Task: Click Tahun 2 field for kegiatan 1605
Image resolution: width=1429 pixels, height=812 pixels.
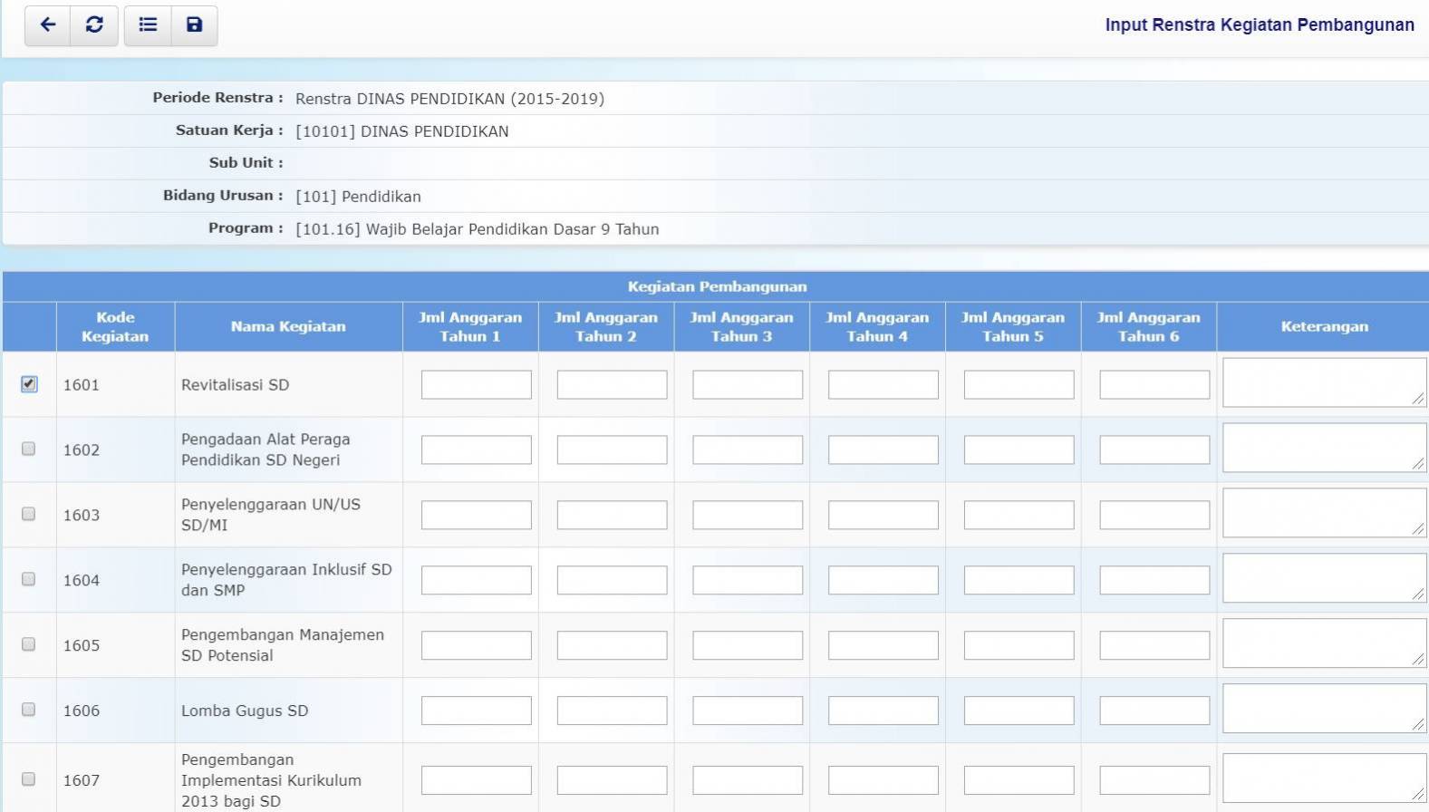Action: [612, 645]
